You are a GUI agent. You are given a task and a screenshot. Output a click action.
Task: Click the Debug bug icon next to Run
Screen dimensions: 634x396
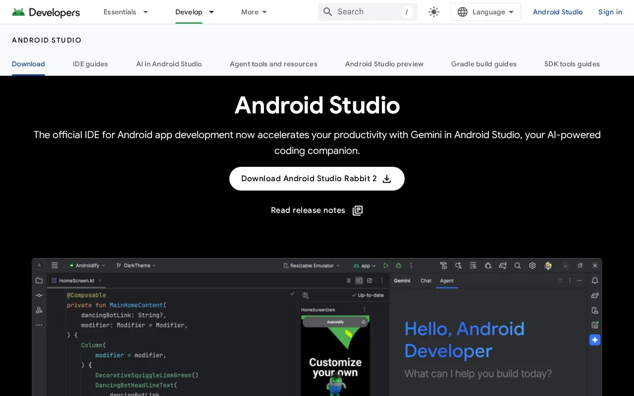pyautogui.click(x=398, y=266)
